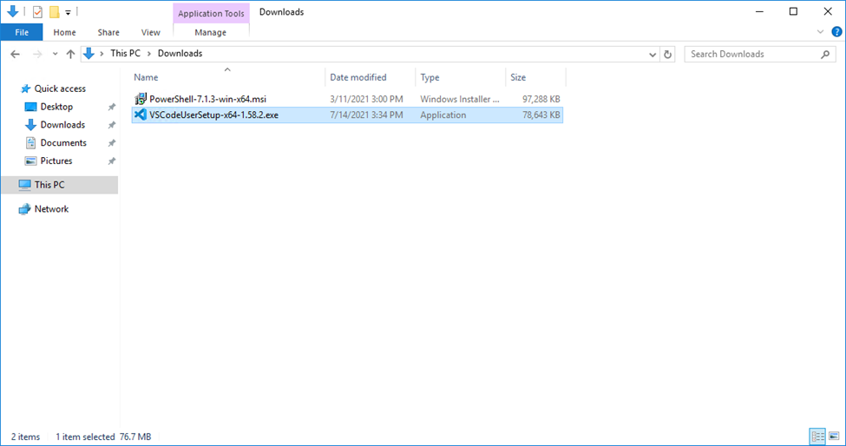Click the Network computer icon
846x446 pixels.
tap(24, 209)
